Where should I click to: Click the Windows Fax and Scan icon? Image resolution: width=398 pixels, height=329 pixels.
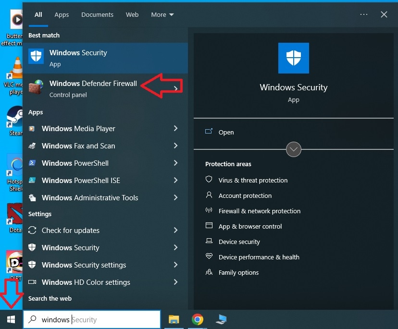point(32,146)
